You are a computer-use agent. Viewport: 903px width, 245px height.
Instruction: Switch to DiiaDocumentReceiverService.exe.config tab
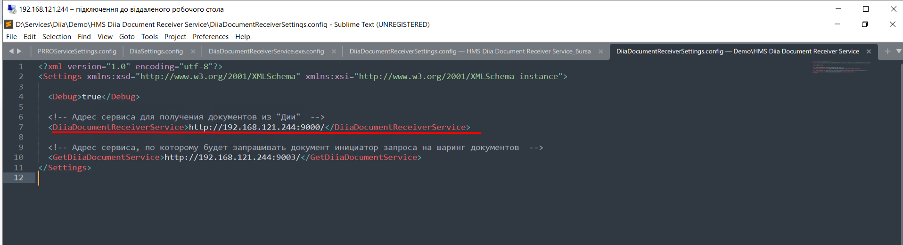click(266, 51)
